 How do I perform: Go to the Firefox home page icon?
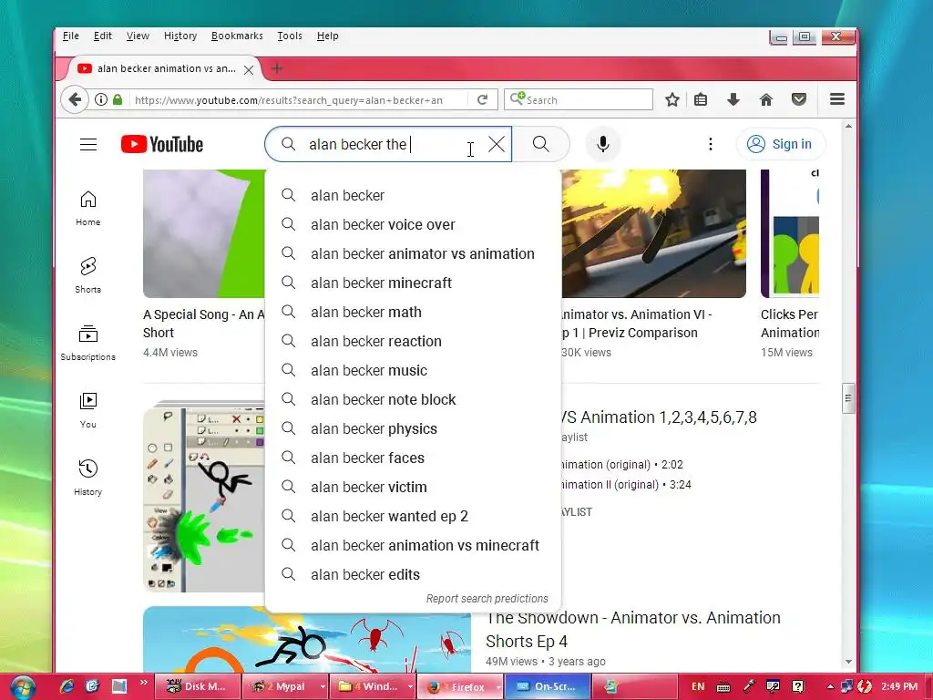[x=766, y=99]
